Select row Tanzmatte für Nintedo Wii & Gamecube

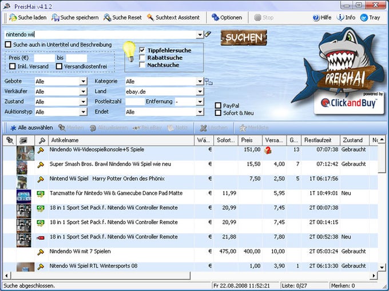coord(190,197)
